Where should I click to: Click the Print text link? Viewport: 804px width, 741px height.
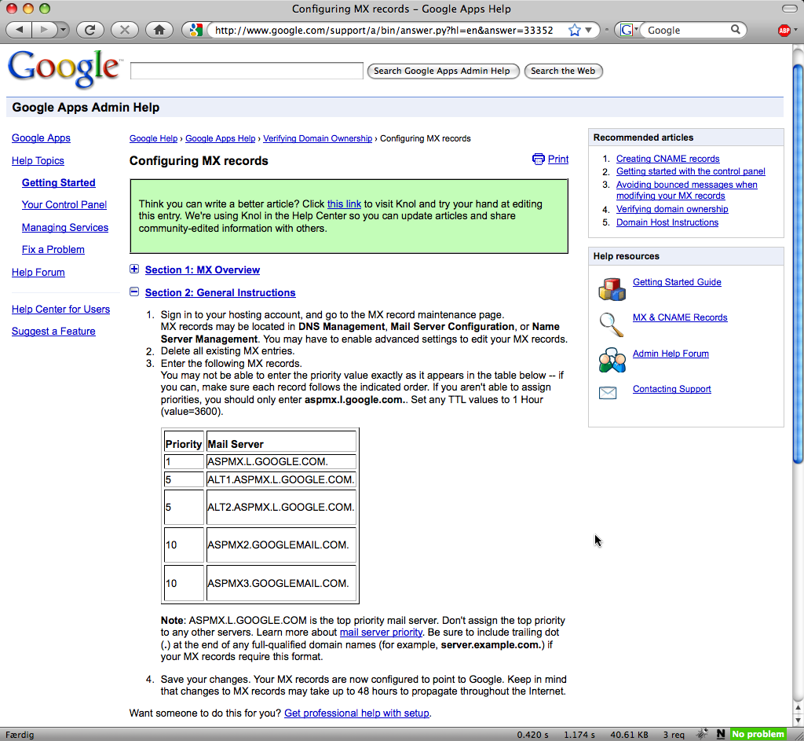point(558,159)
